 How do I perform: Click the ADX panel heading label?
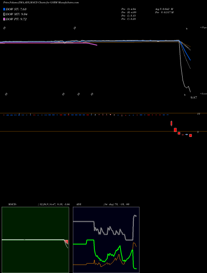point(79,204)
